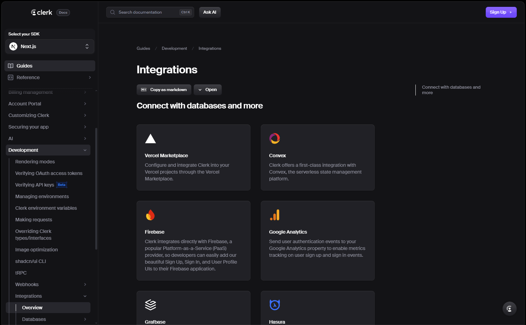Click Development in the breadcrumb trail
This screenshot has width=526, height=325.
(x=174, y=48)
